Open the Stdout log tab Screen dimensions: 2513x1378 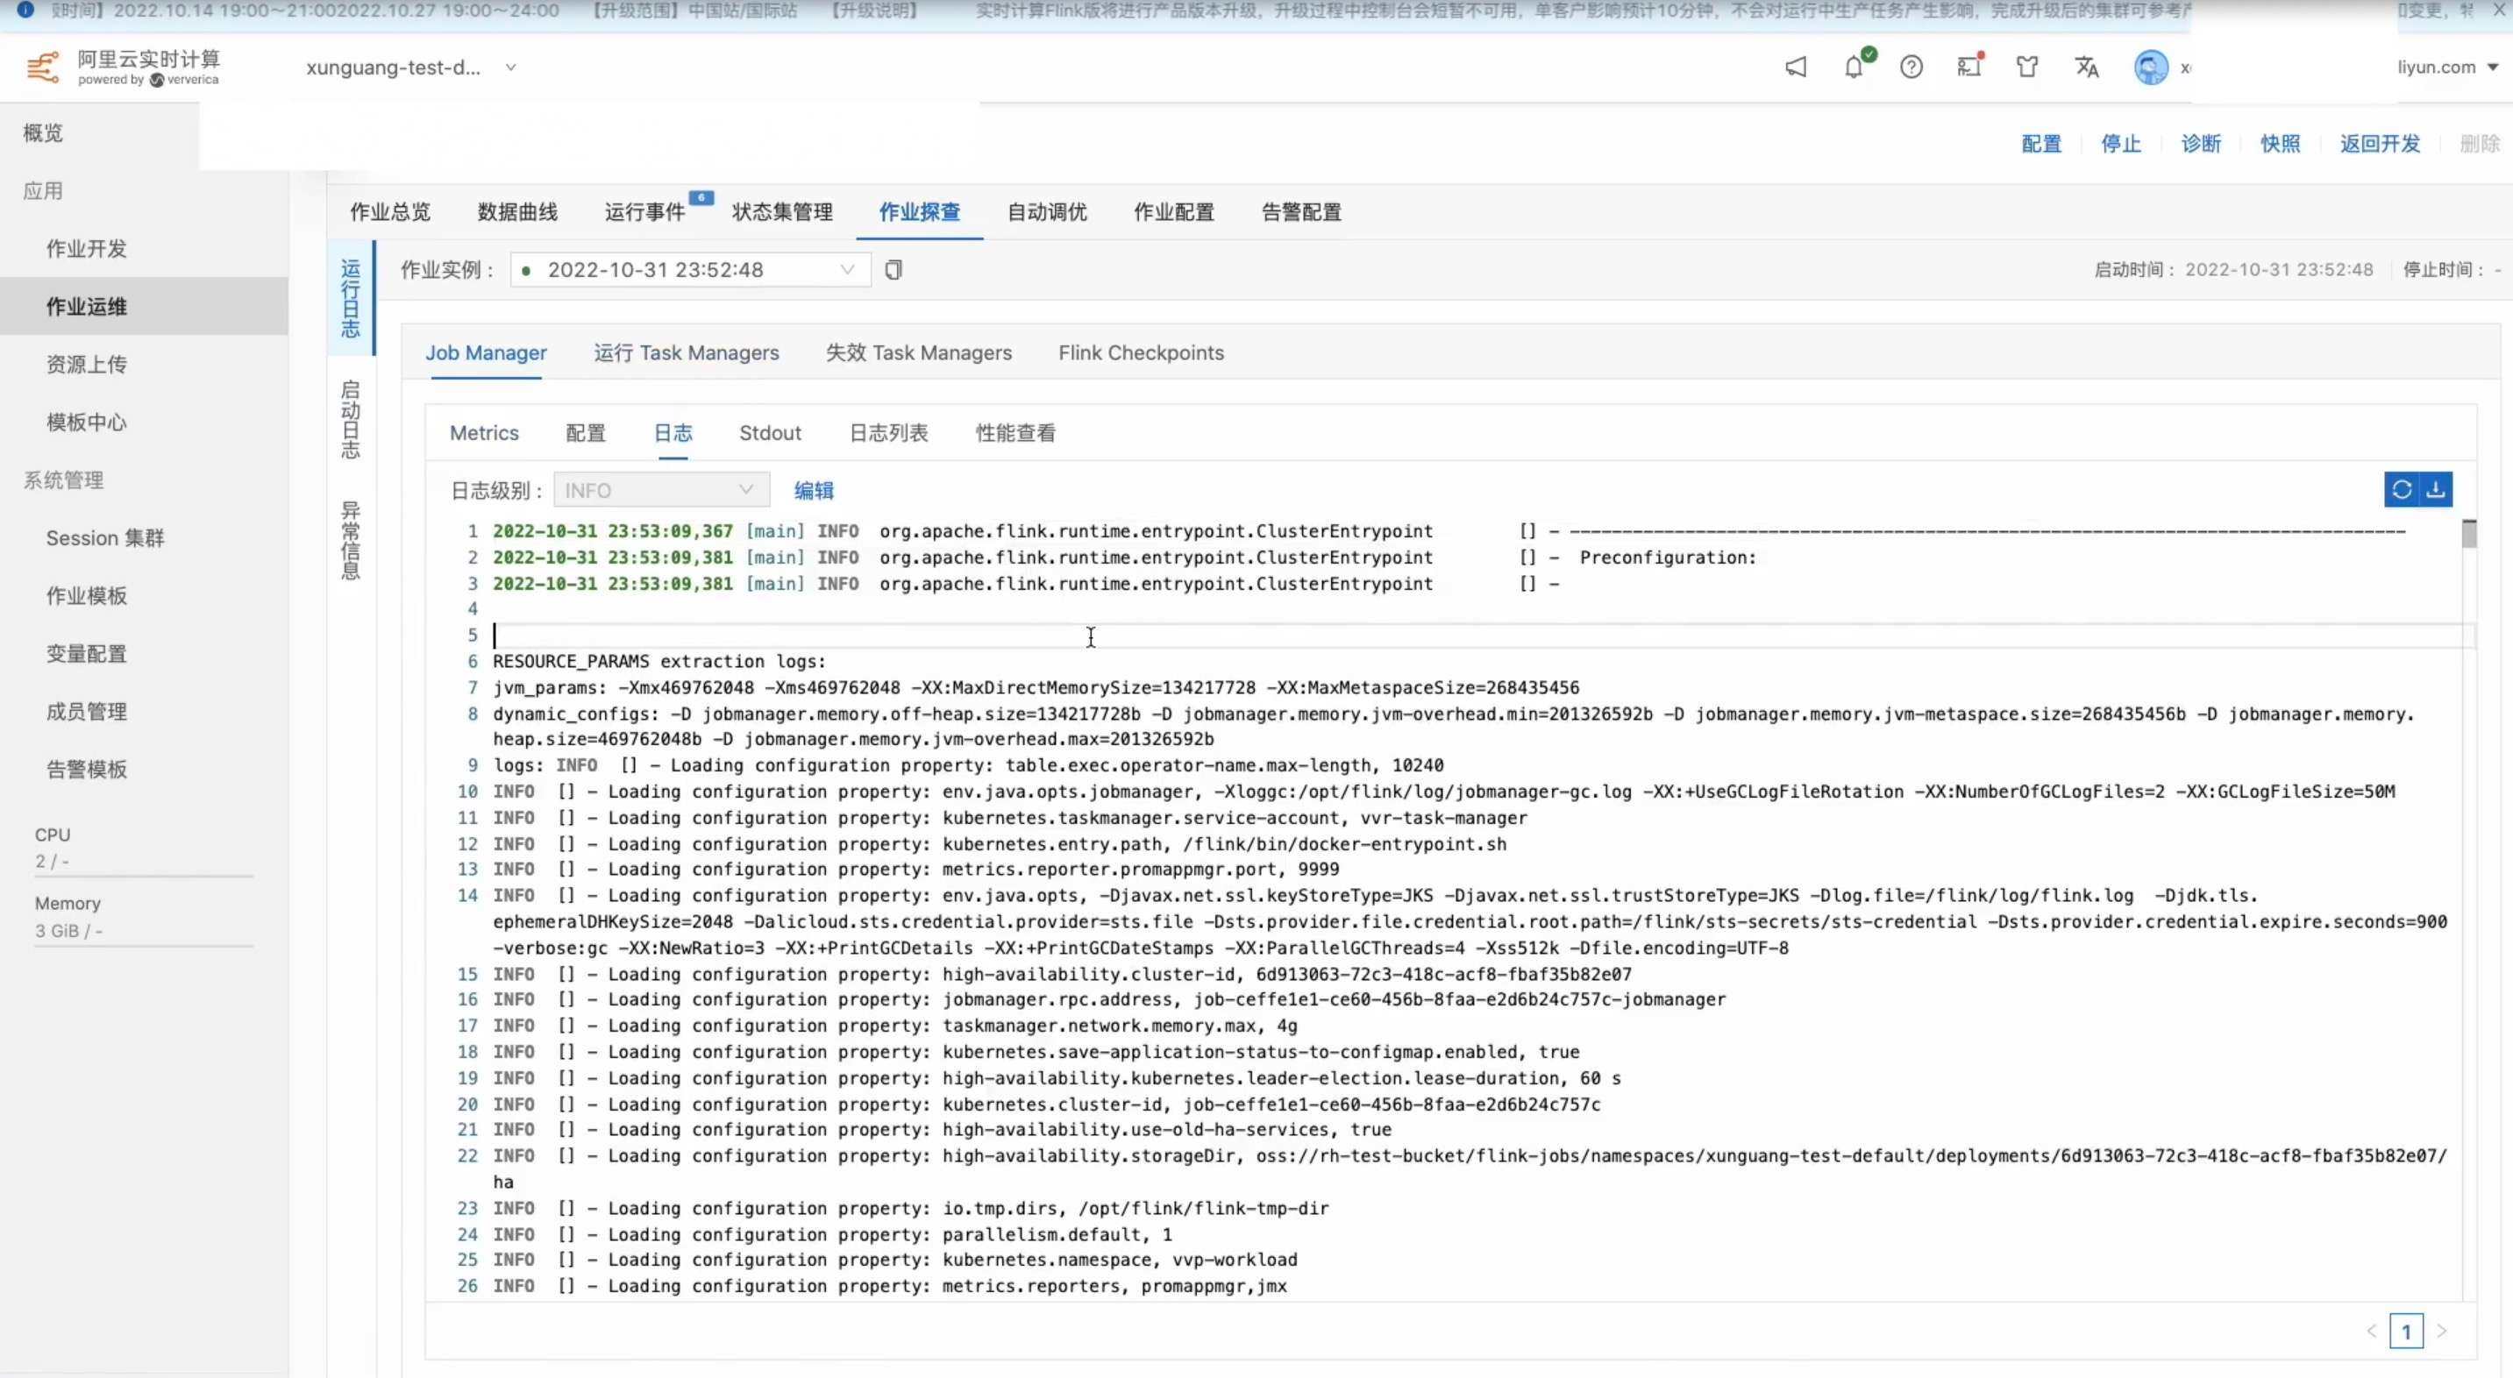tap(770, 433)
